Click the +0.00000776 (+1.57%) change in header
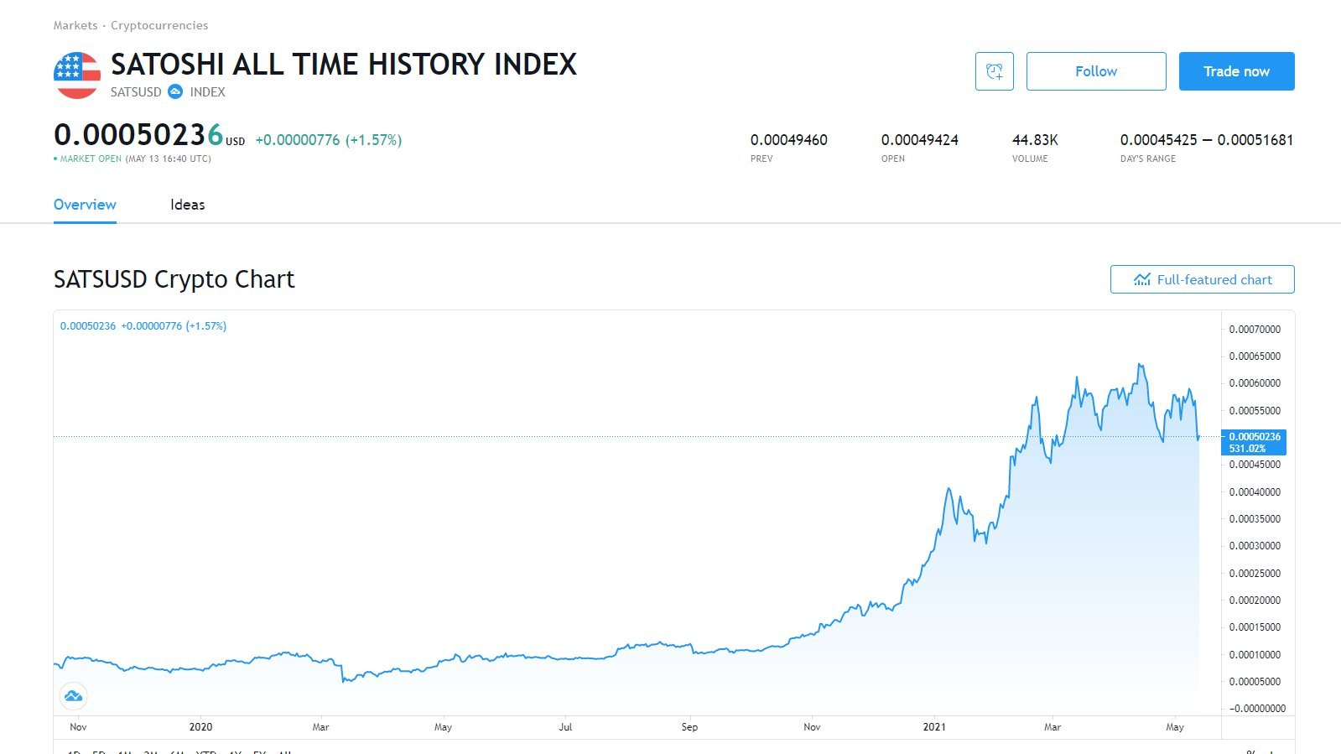 click(x=329, y=140)
